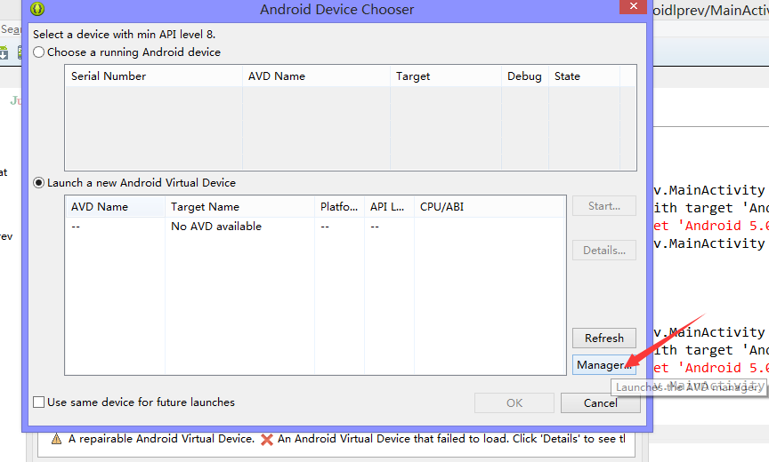Click the Android Device Chooser title icon

[37, 9]
